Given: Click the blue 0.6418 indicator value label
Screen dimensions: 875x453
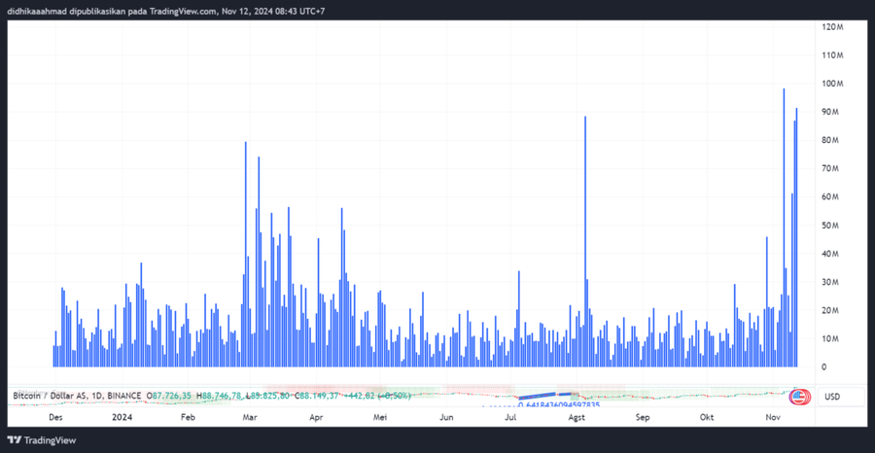Looking at the screenshot, I should click(x=558, y=405).
